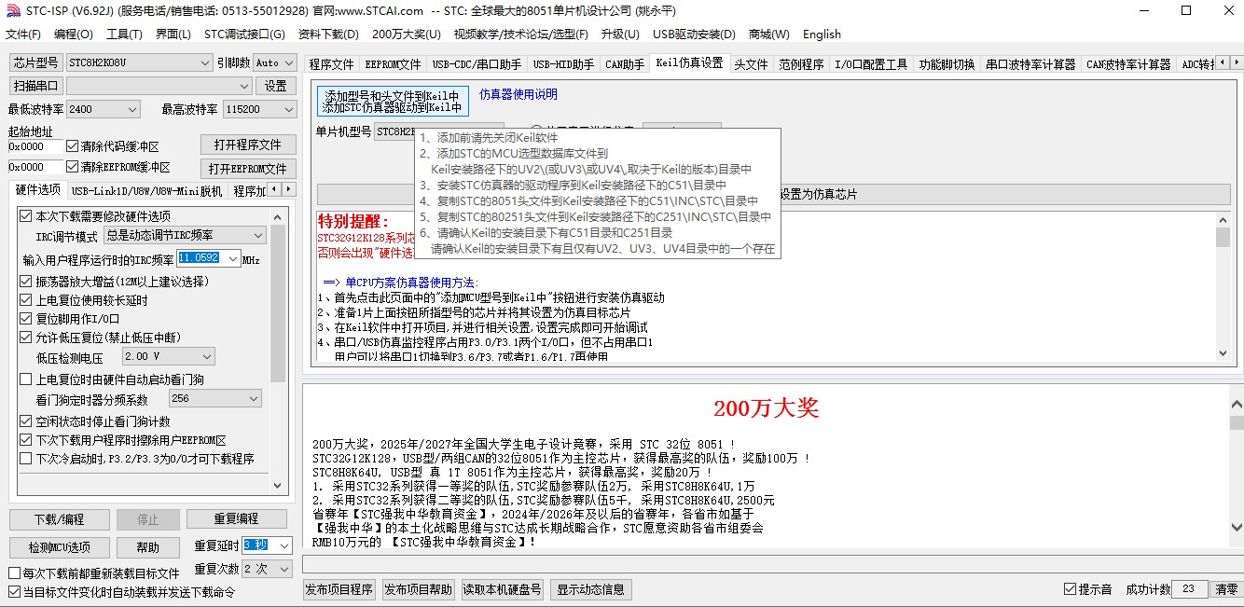Open the 文件(F) menu
This screenshot has height=607, width=1244.
tap(23, 34)
